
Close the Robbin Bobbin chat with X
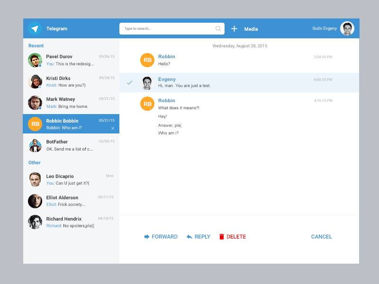click(113, 128)
